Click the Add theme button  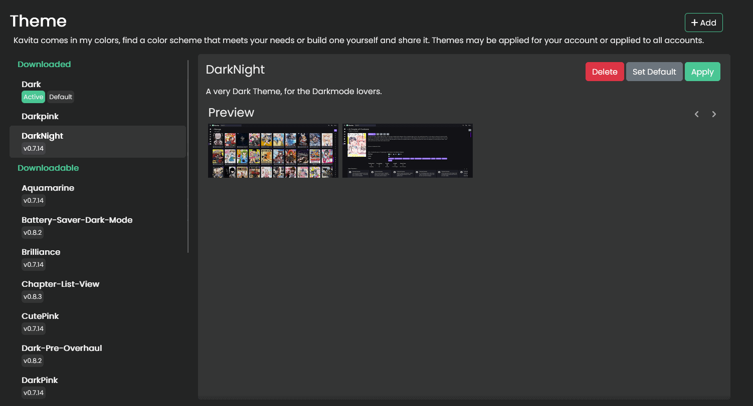pyautogui.click(x=703, y=23)
